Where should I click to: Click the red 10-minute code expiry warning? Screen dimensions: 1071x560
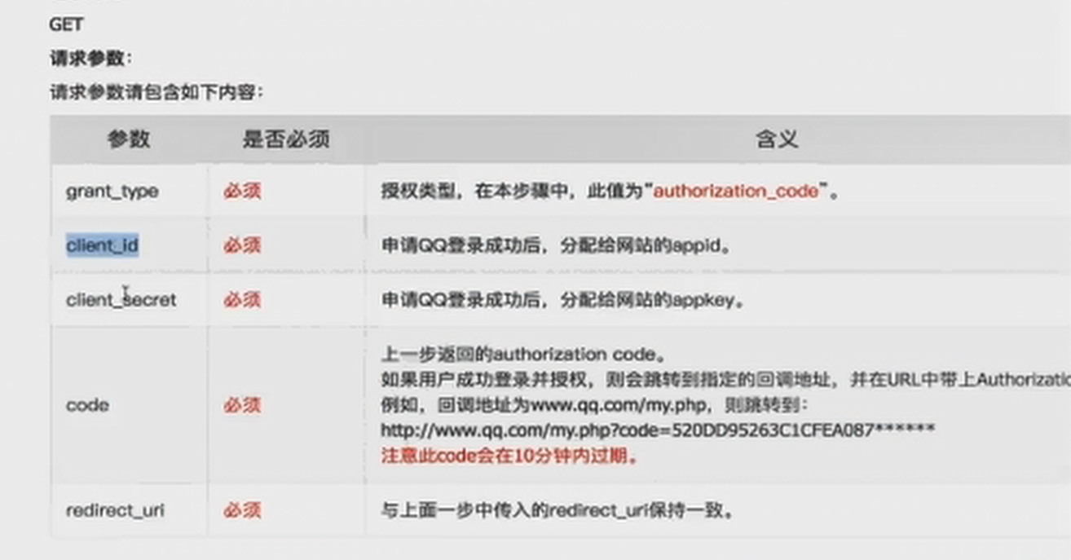point(510,456)
